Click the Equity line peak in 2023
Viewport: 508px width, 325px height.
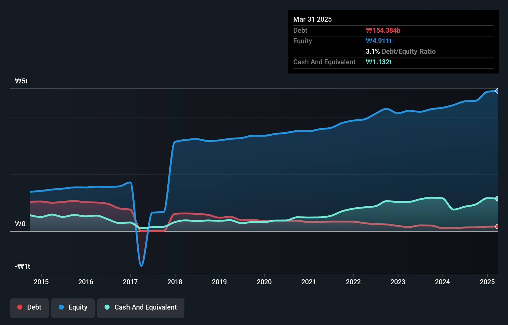coord(385,109)
